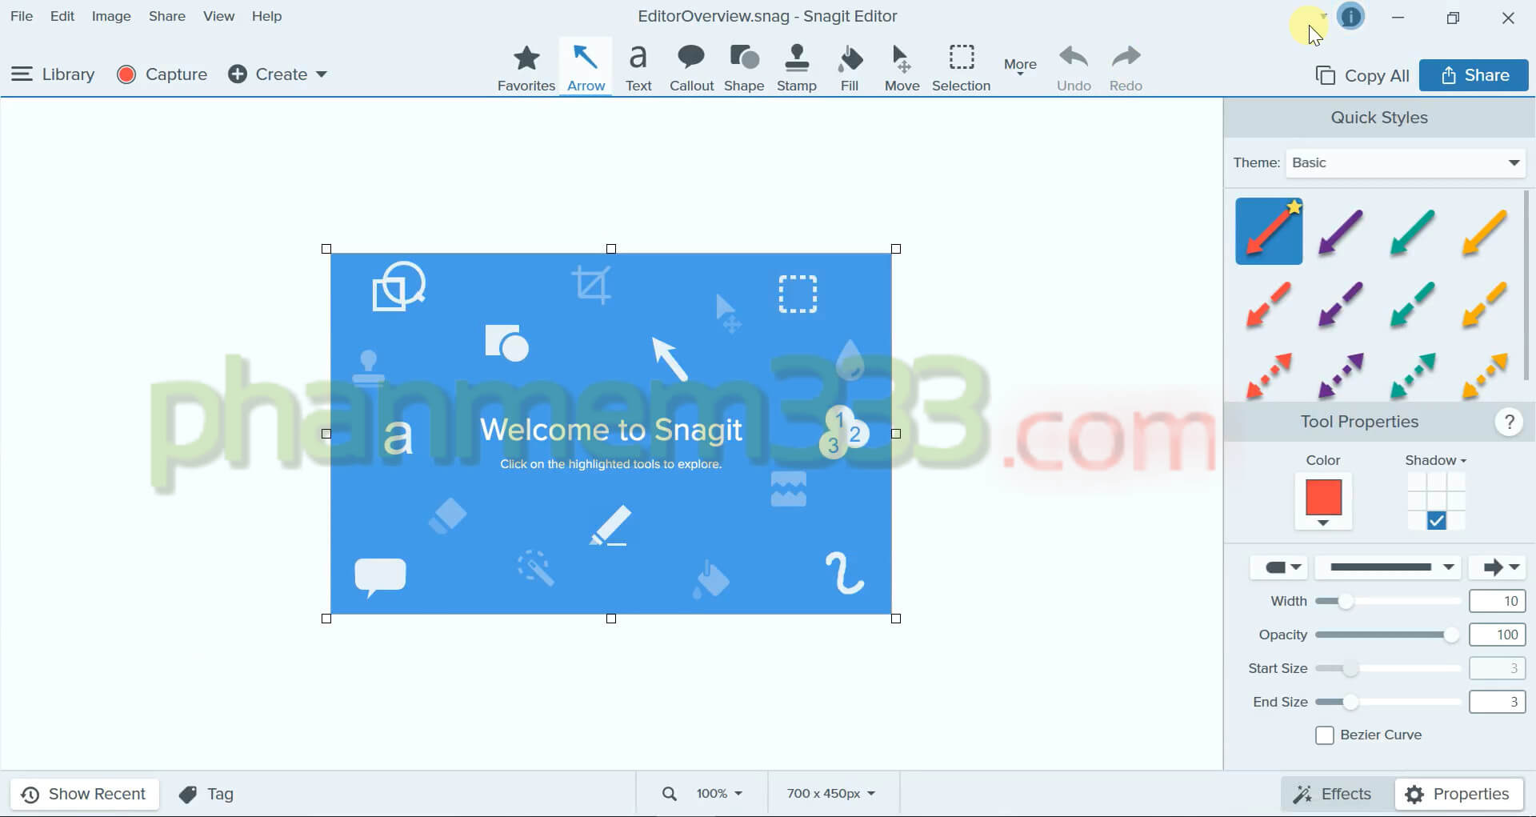Select the Move tool
The height and width of the screenshot is (817, 1536).
(x=902, y=69)
